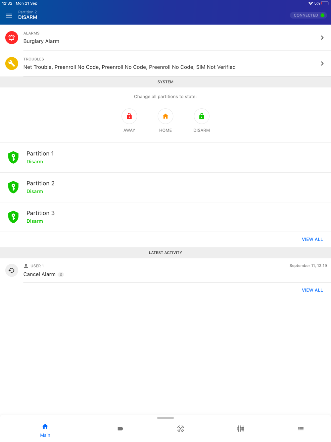The image size is (331, 442).
Task: Tap the red burglary alarm bell icon
Action: click(12, 37)
